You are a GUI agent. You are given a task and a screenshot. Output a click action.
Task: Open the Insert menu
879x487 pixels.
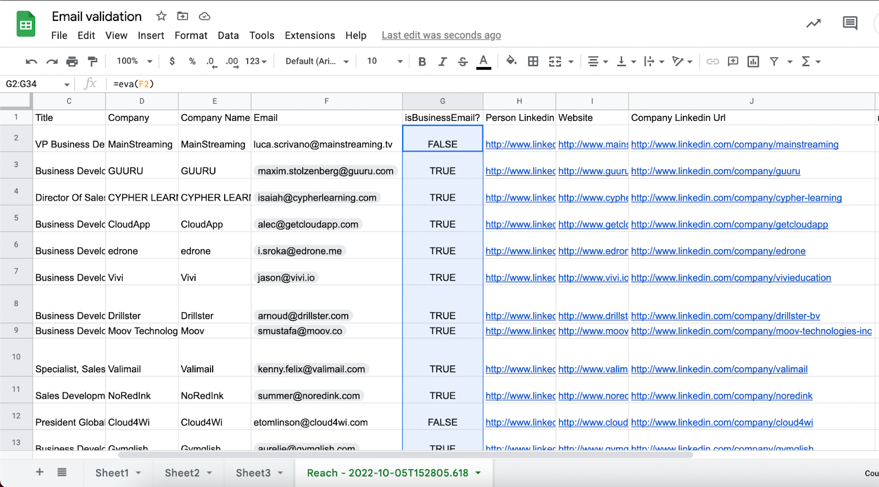point(151,36)
